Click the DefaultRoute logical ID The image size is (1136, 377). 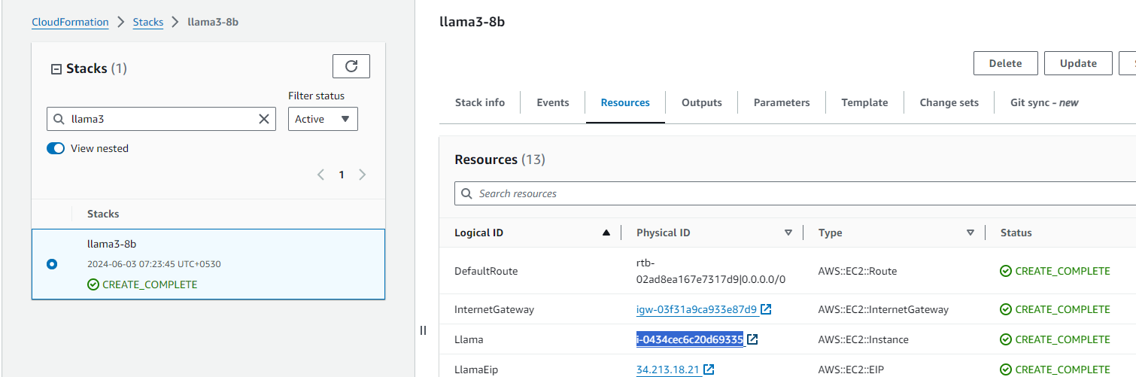pyautogui.click(x=486, y=271)
